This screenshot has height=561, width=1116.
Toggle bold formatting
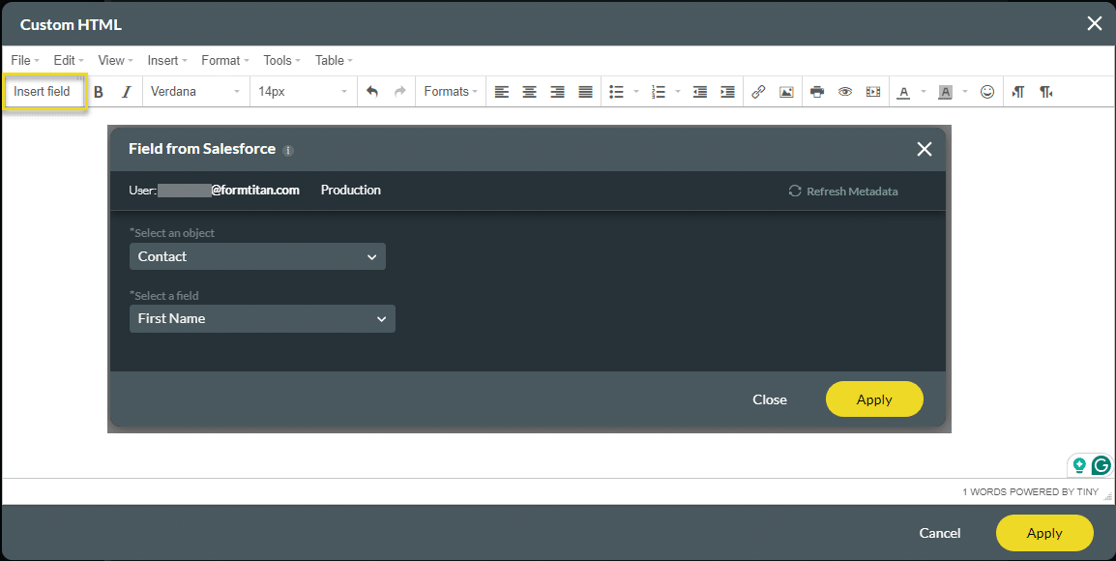pos(98,91)
